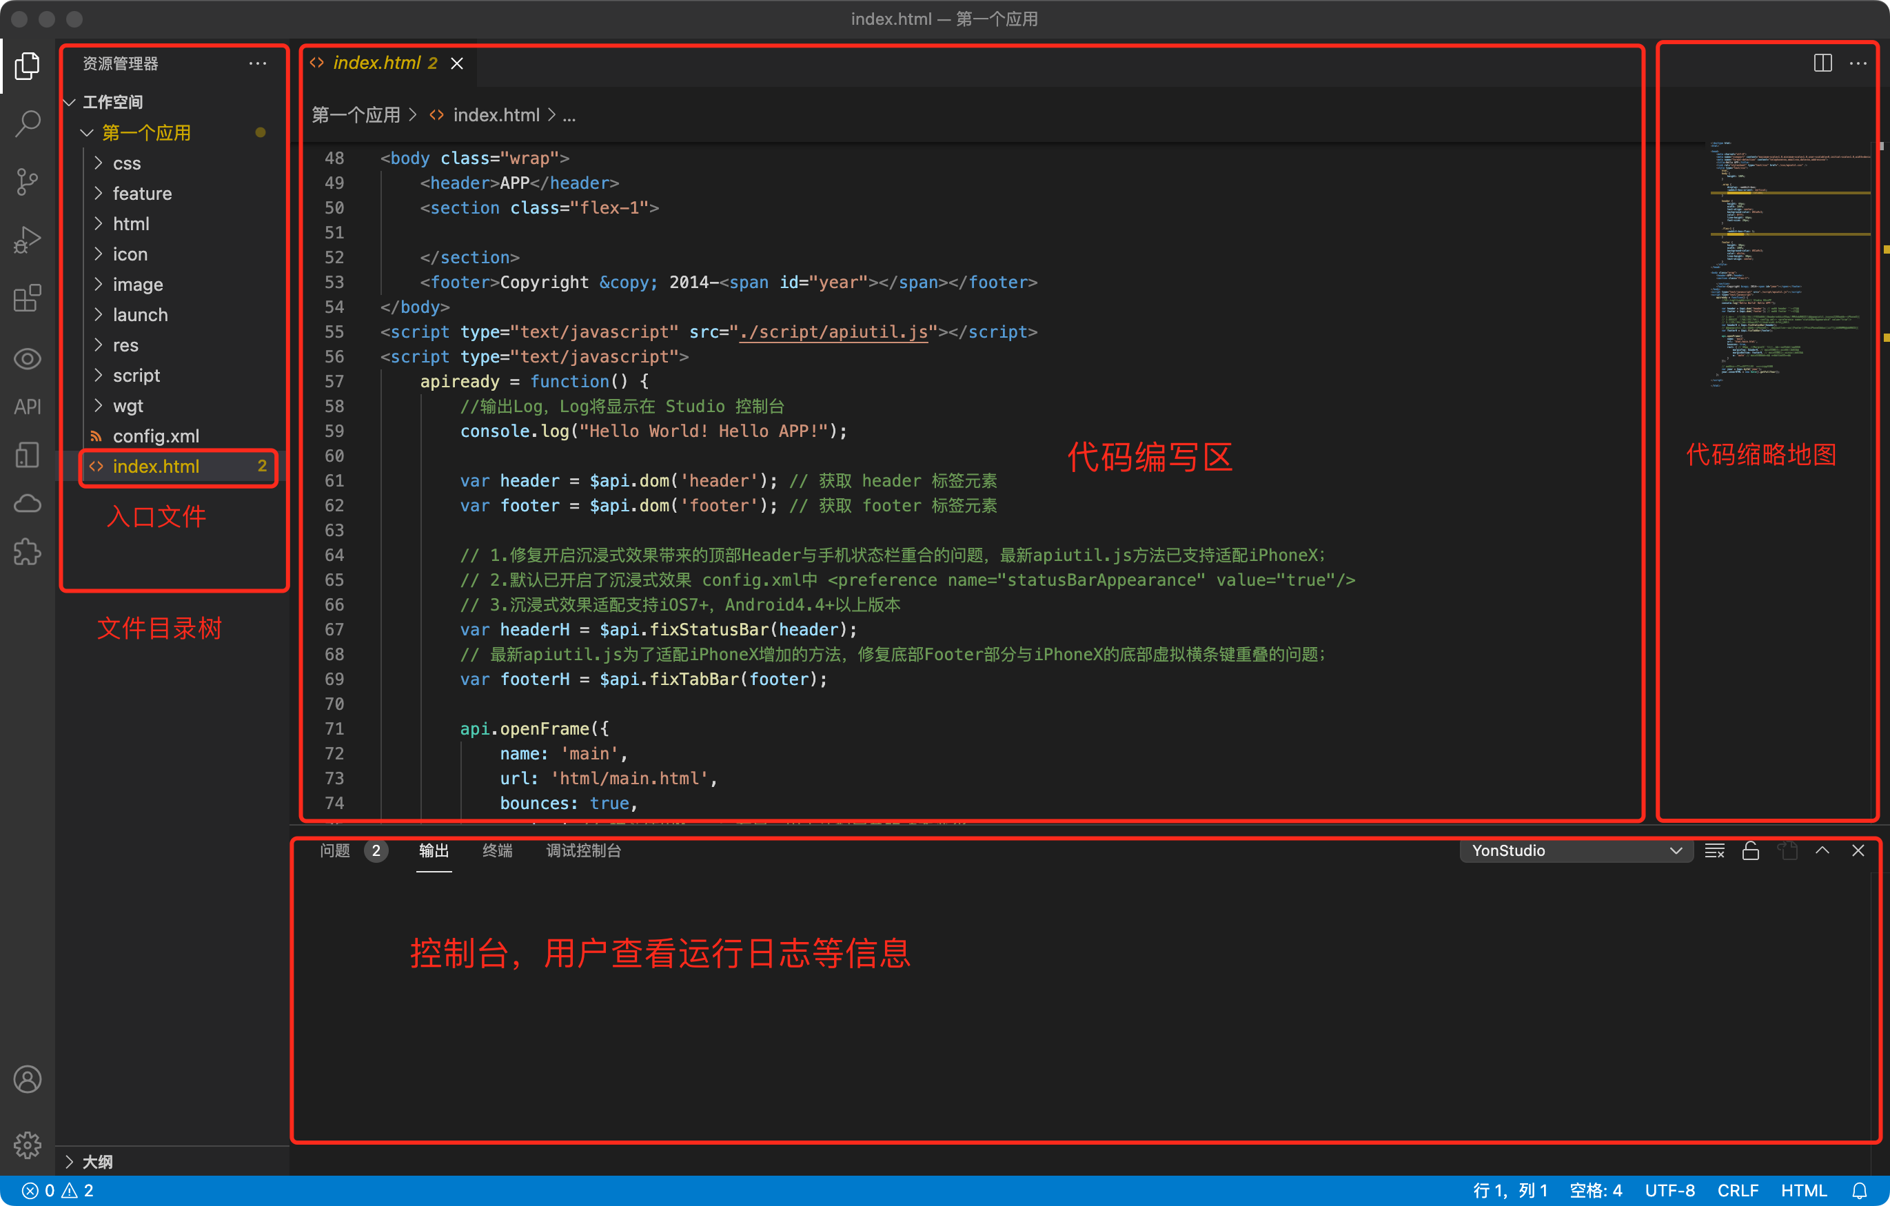Switch to the 终端 terminal tab

pyautogui.click(x=497, y=850)
